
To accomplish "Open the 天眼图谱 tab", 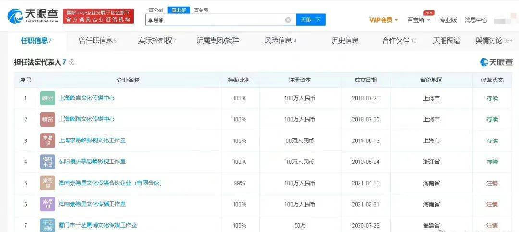I will click(x=446, y=41).
